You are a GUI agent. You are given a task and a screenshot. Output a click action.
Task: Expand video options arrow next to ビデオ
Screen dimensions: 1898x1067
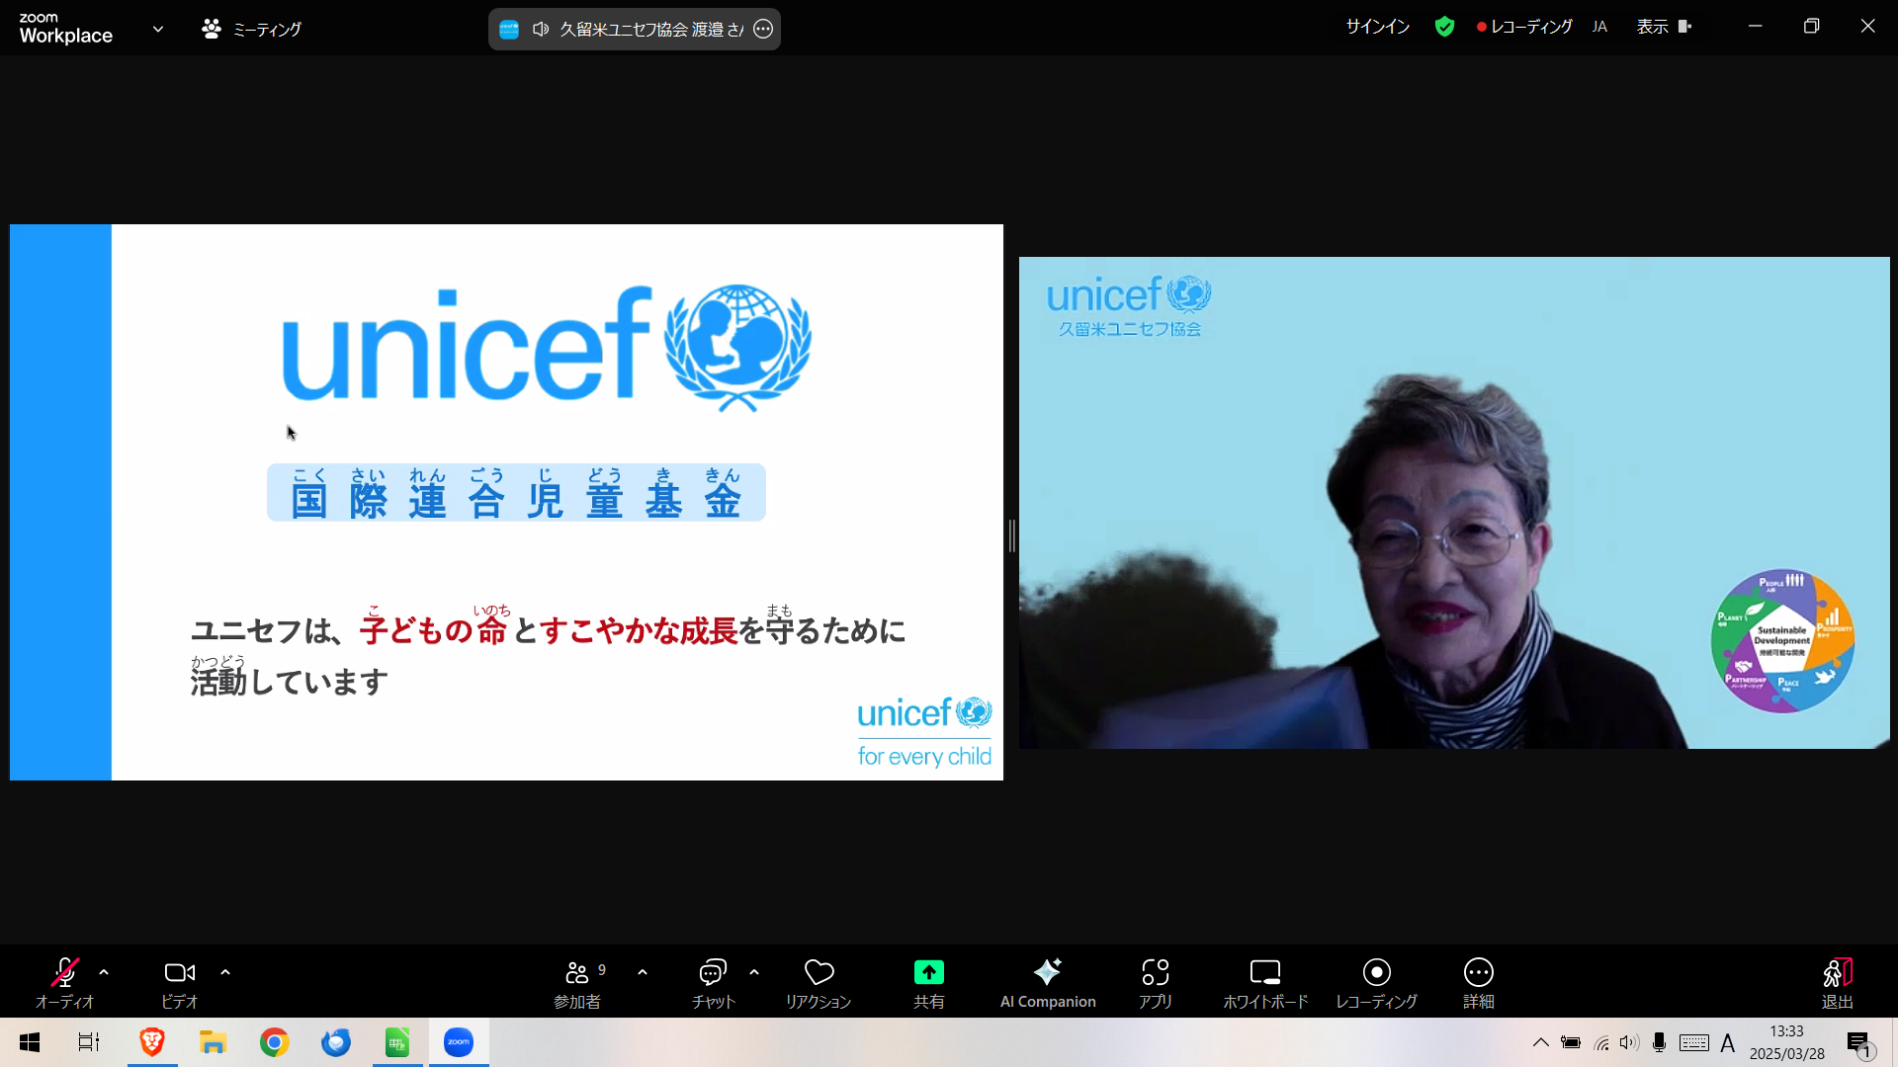click(225, 973)
